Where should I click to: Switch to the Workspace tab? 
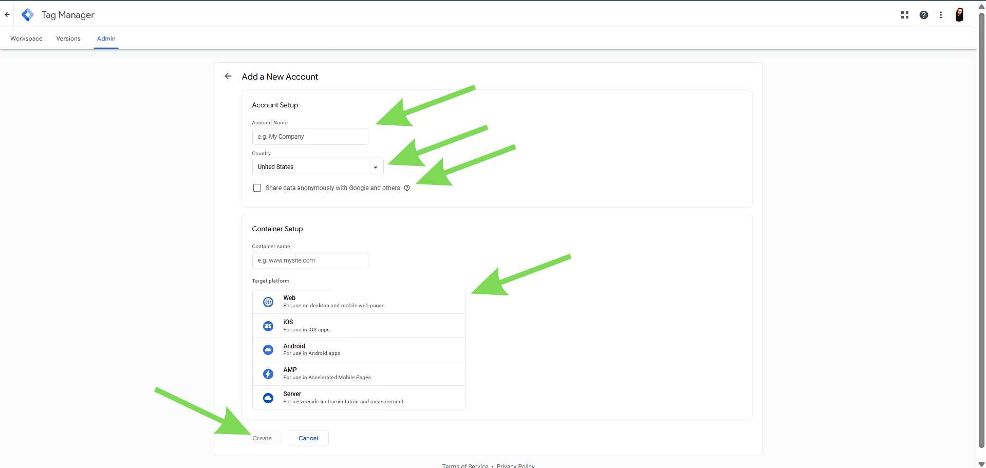(x=26, y=39)
